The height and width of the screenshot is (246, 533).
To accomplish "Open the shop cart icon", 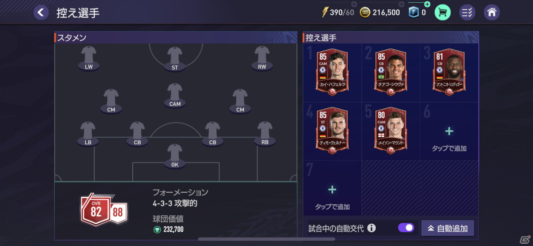I will click(x=442, y=12).
